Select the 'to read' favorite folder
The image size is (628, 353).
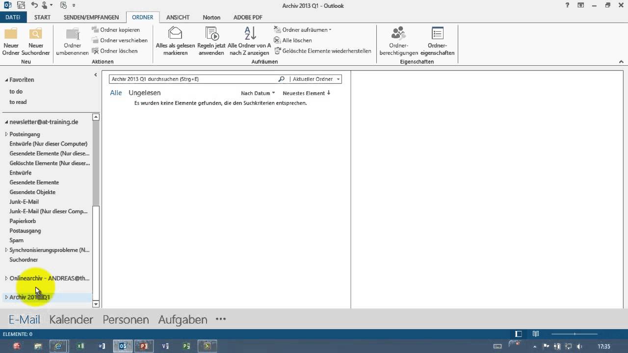18,102
